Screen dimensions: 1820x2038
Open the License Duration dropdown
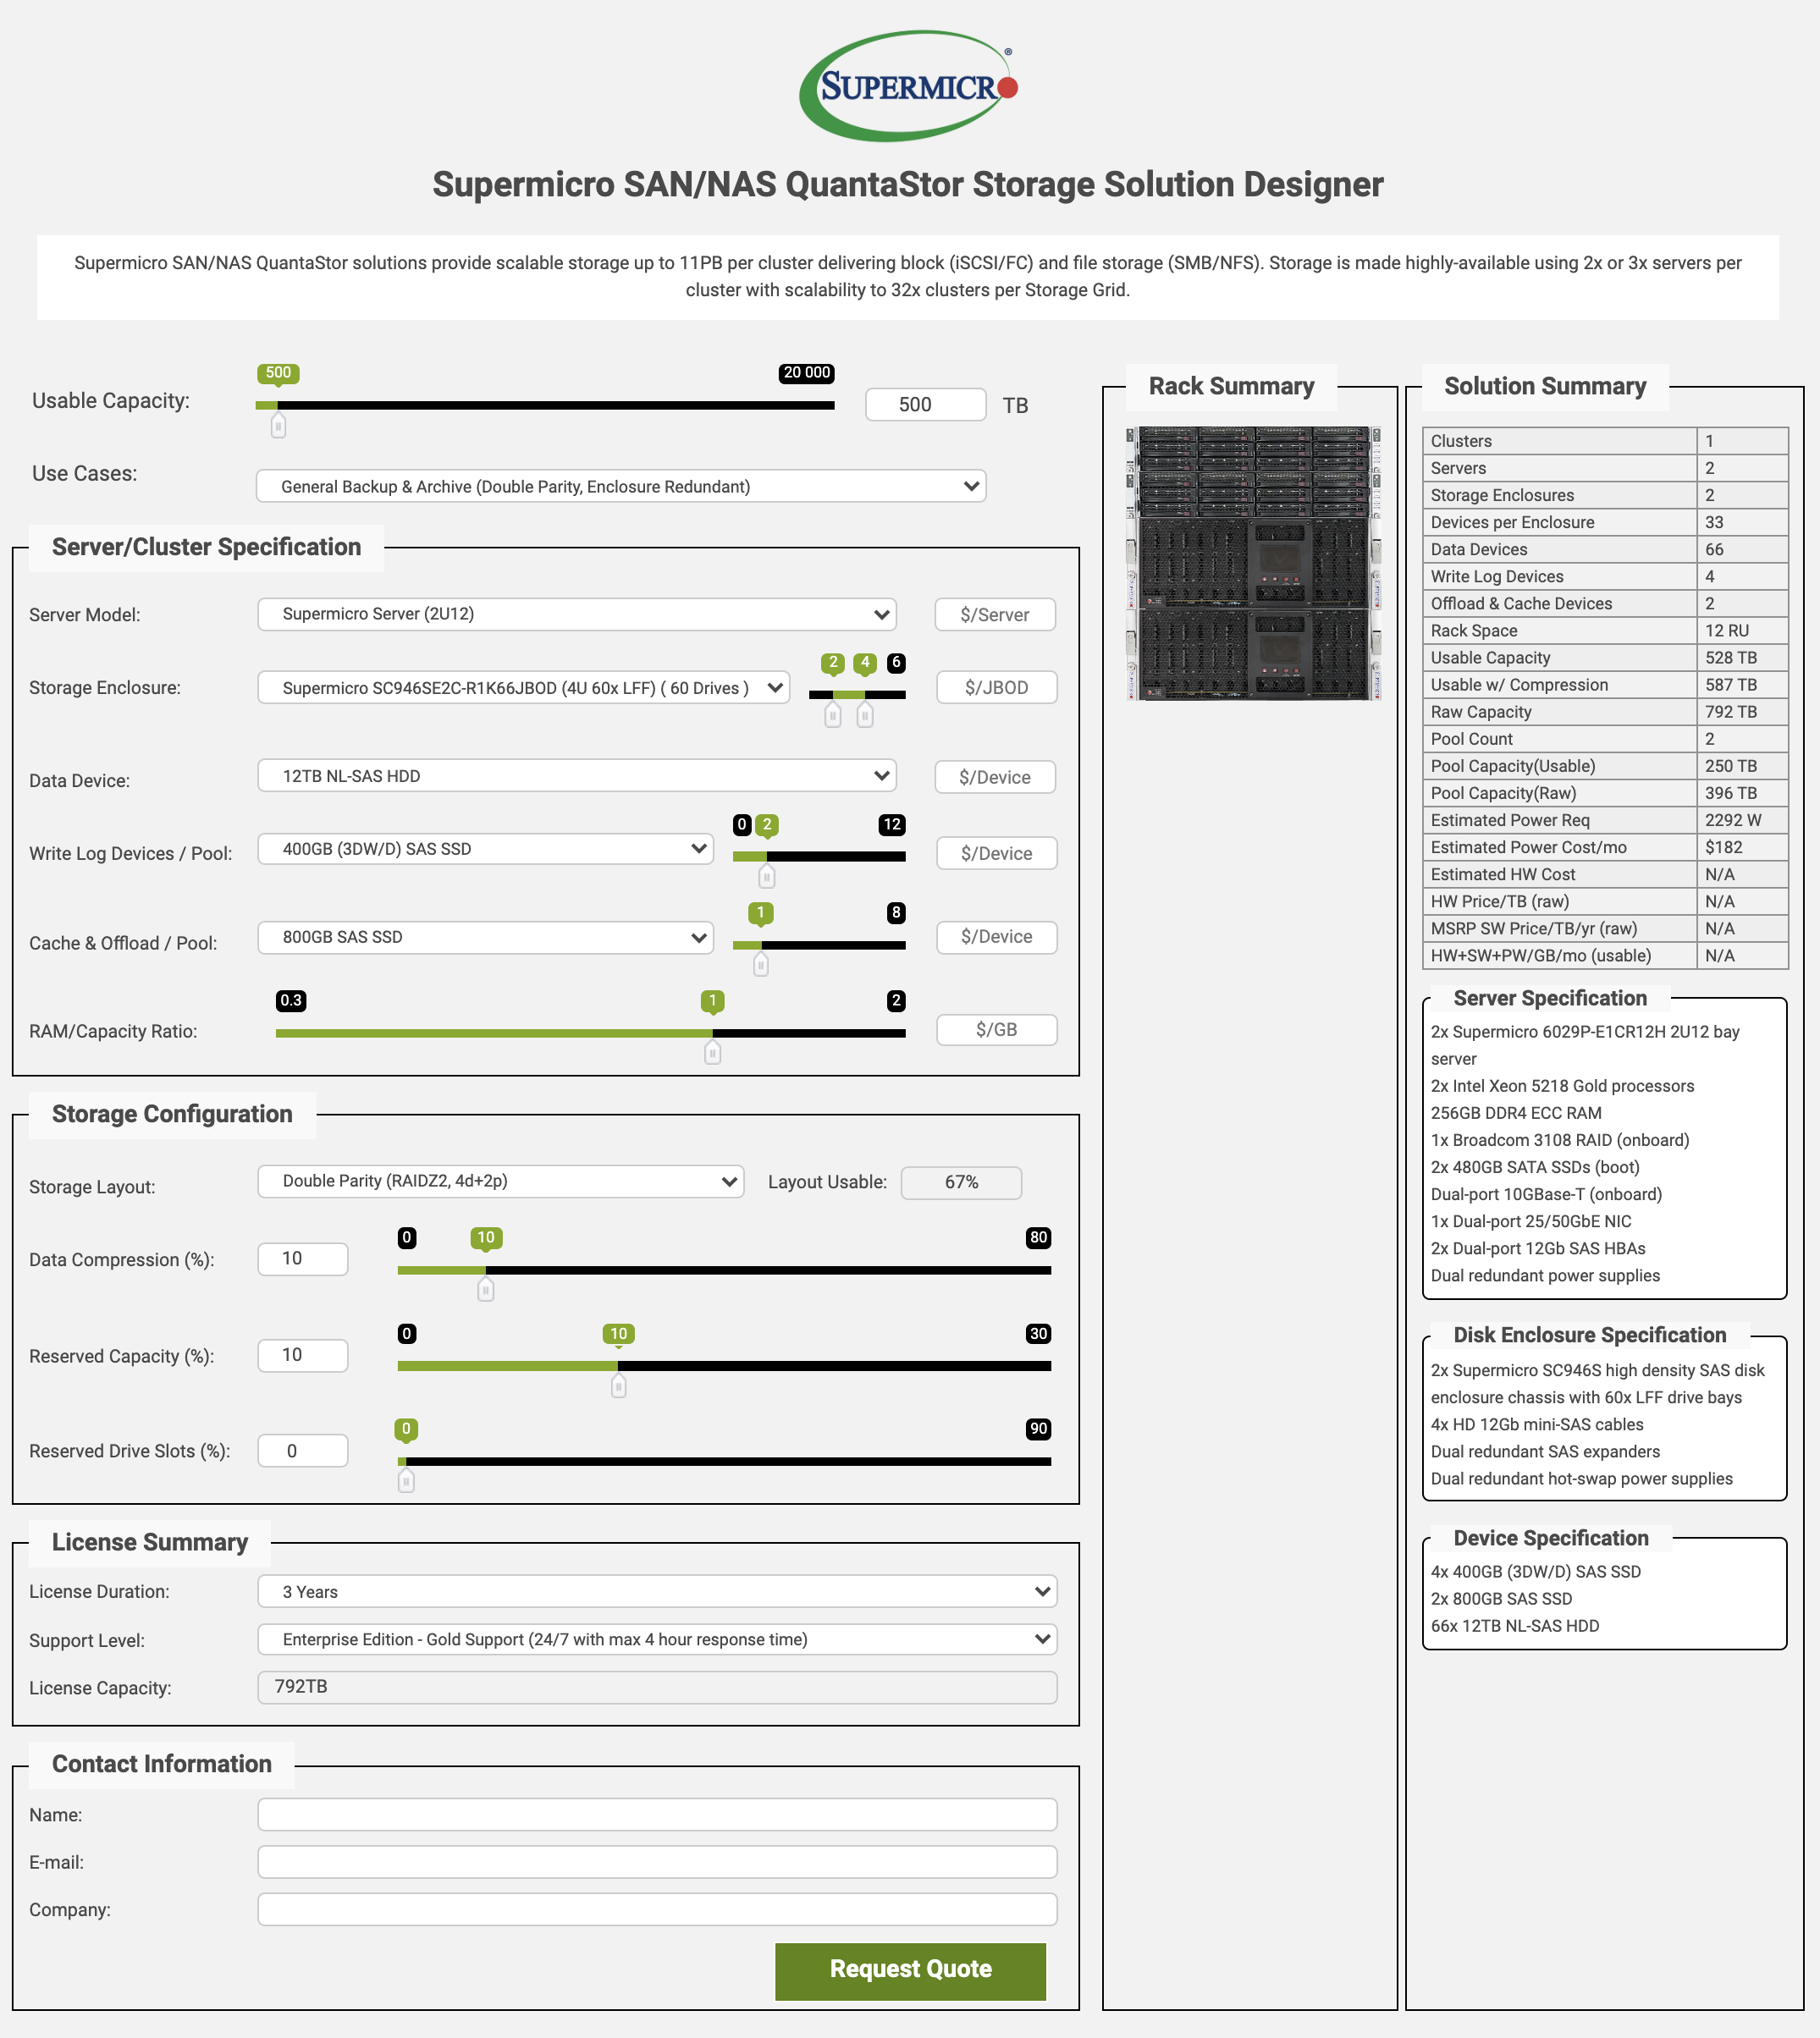pyautogui.click(x=657, y=1591)
